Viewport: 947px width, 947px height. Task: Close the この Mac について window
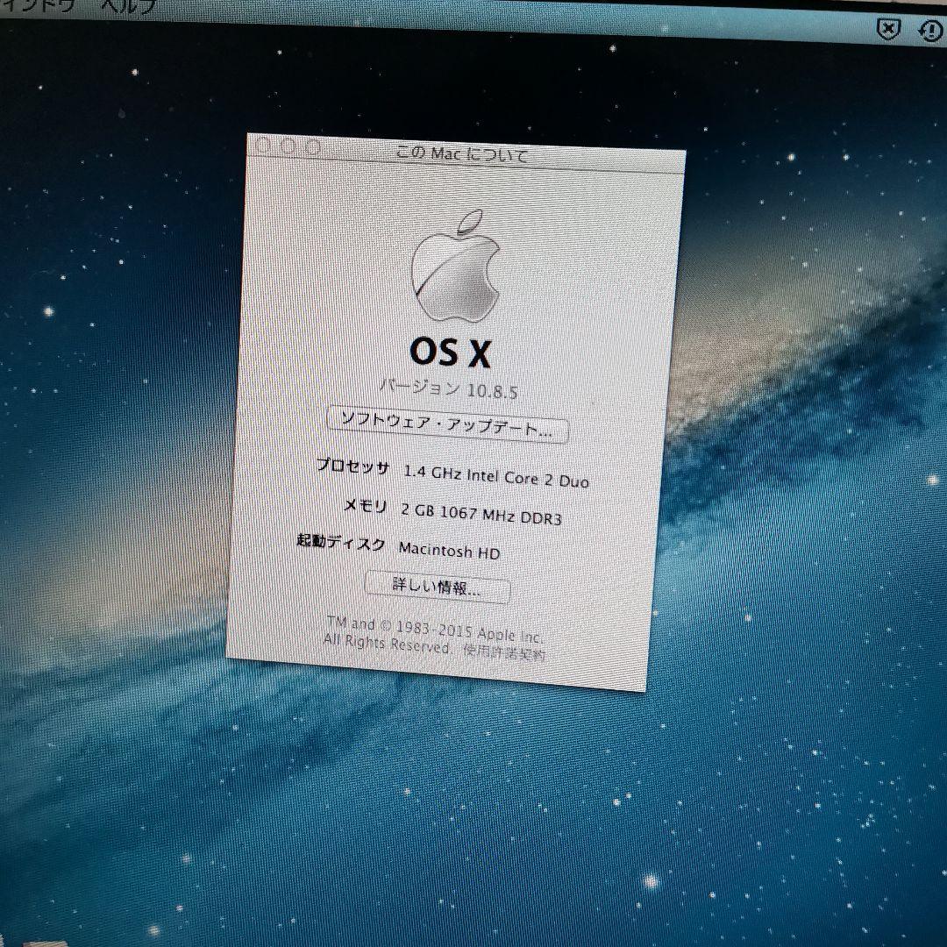(x=263, y=145)
